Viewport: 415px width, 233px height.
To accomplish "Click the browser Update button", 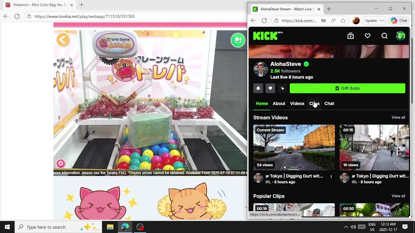I will [371, 20].
